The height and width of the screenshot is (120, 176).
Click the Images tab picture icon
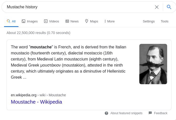click(24, 21)
